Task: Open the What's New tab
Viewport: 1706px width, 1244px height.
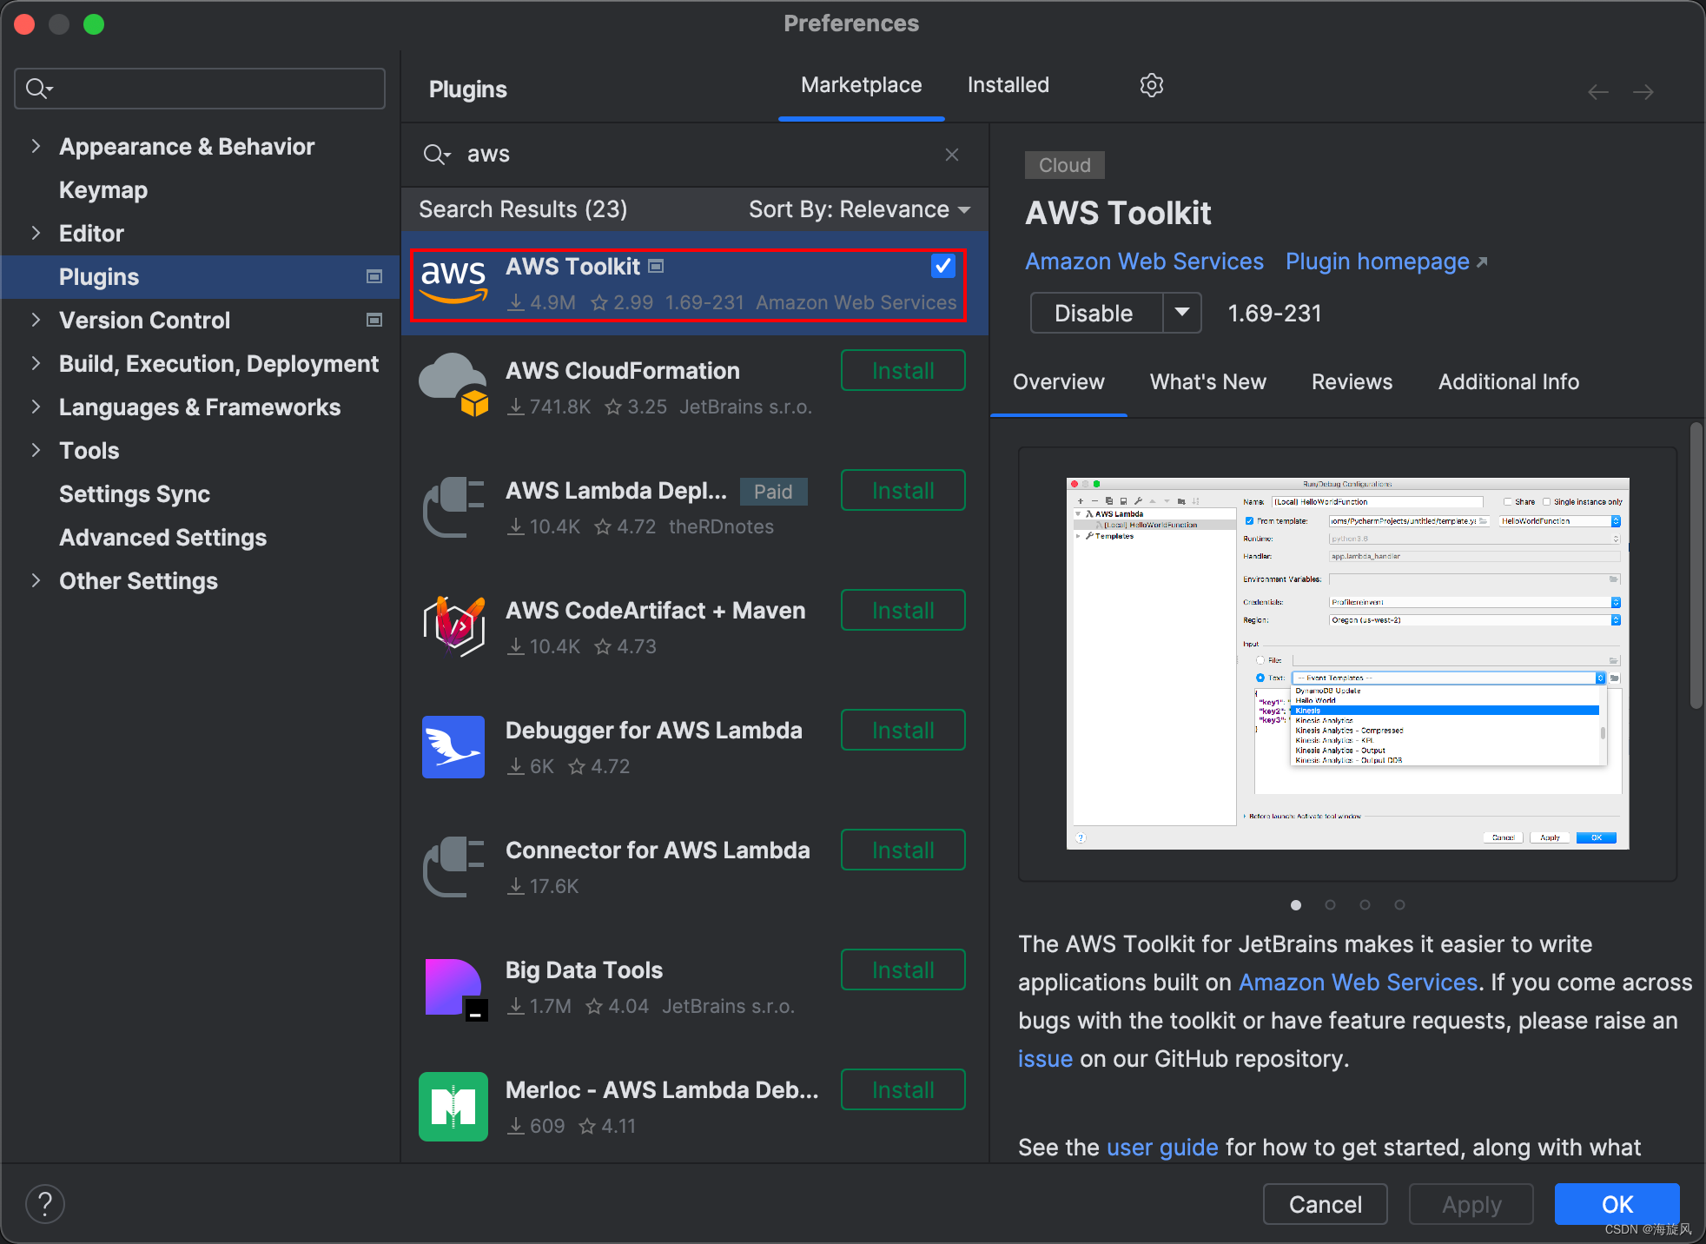Action: click(1207, 382)
